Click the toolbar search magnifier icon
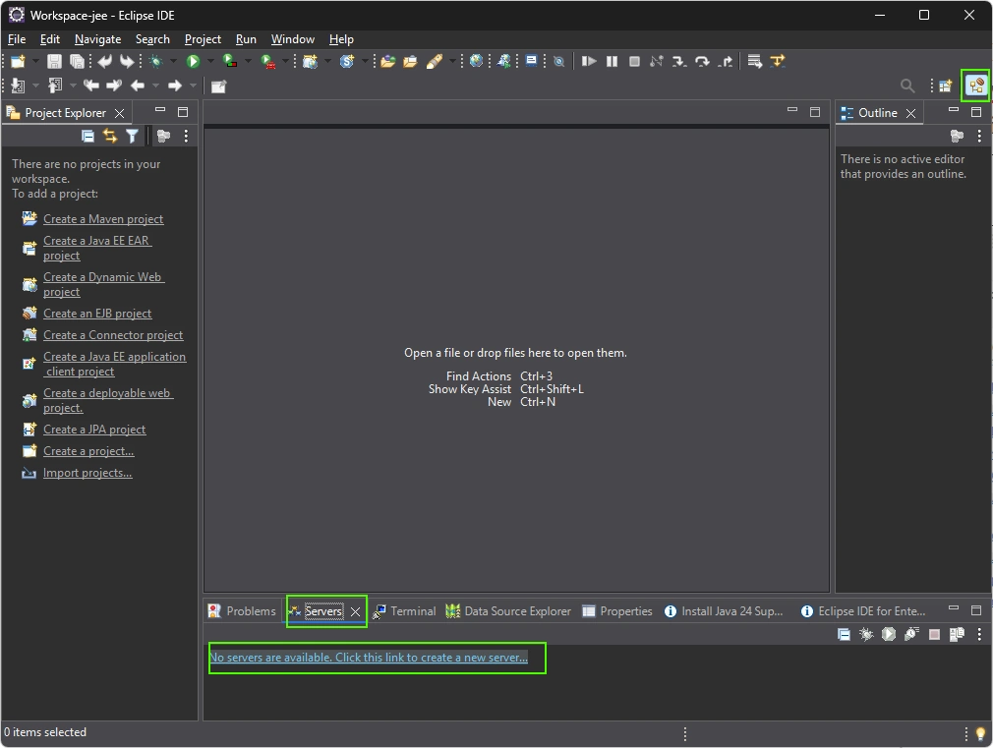993x748 pixels. [906, 86]
